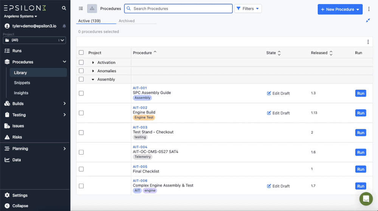378x211 pixels.
Task: Open page options kebab beside New Procedure
Action: point(369,9)
